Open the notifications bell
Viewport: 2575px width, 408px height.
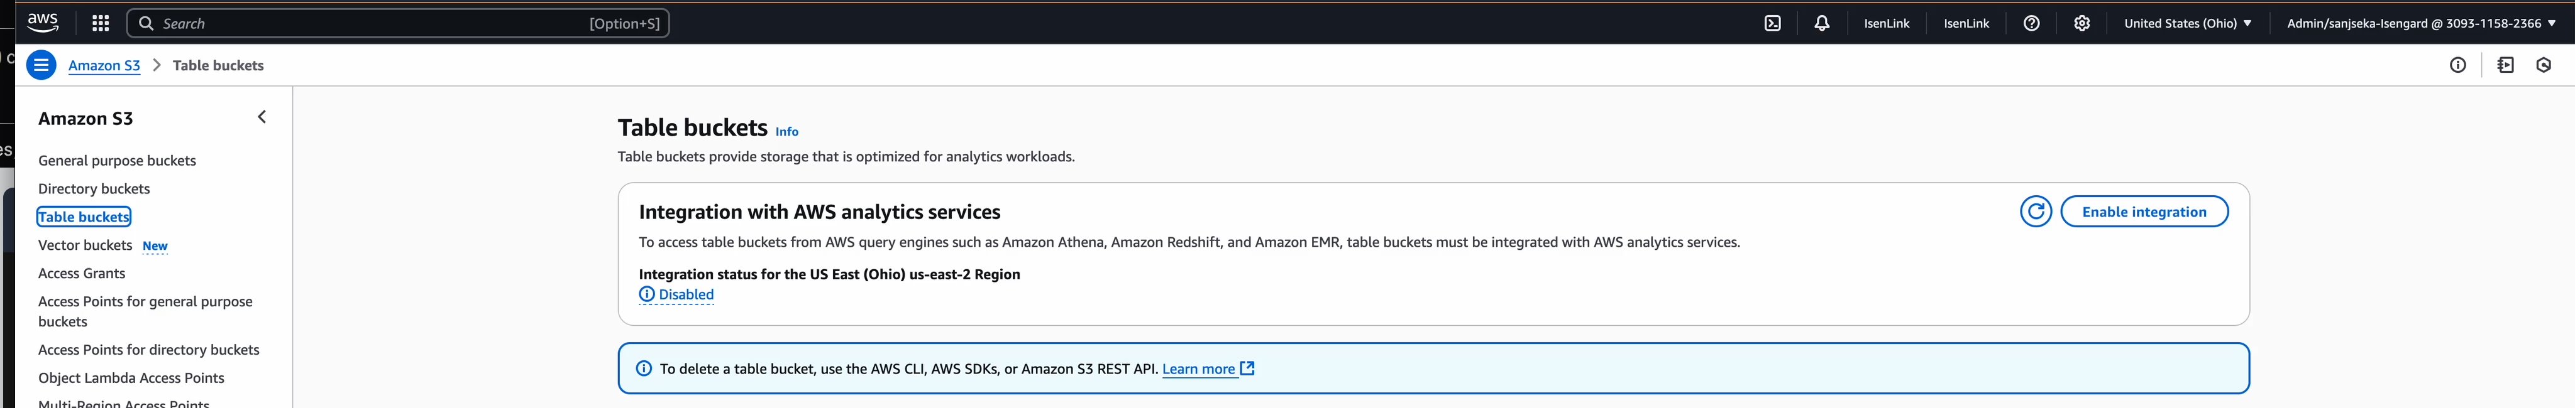[x=1821, y=23]
